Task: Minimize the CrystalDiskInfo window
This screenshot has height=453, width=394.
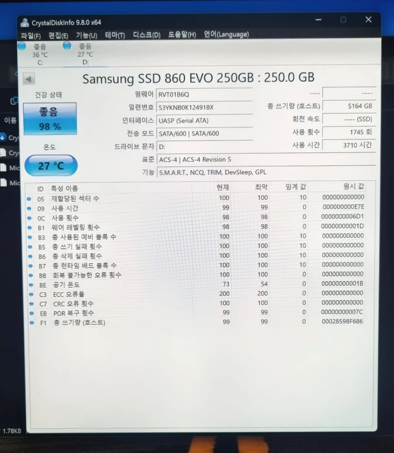Action: (318, 19)
